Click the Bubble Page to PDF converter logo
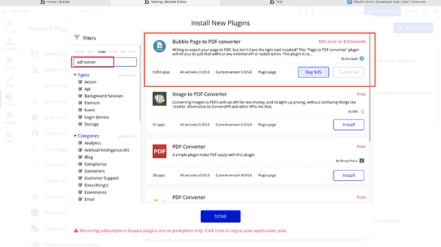The width and height of the screenshot is (441, 247). point(159,46)
